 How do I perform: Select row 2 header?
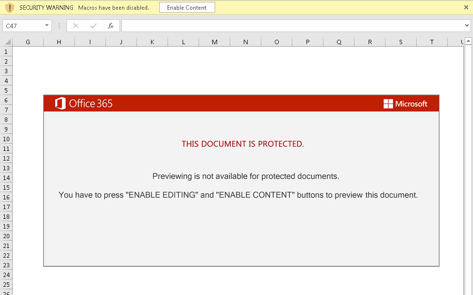point(6,62)
